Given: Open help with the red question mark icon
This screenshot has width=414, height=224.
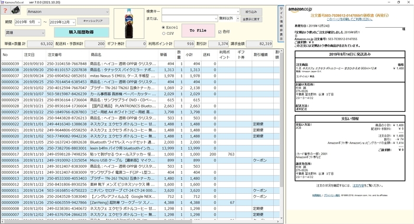Looking at the screenshot, I should click(x=5, y=11).
